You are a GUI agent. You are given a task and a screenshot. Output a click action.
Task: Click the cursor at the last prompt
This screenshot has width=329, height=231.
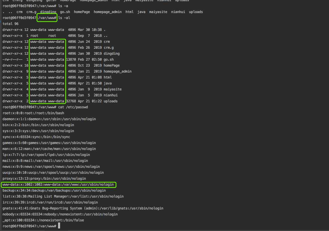[59, 226]
